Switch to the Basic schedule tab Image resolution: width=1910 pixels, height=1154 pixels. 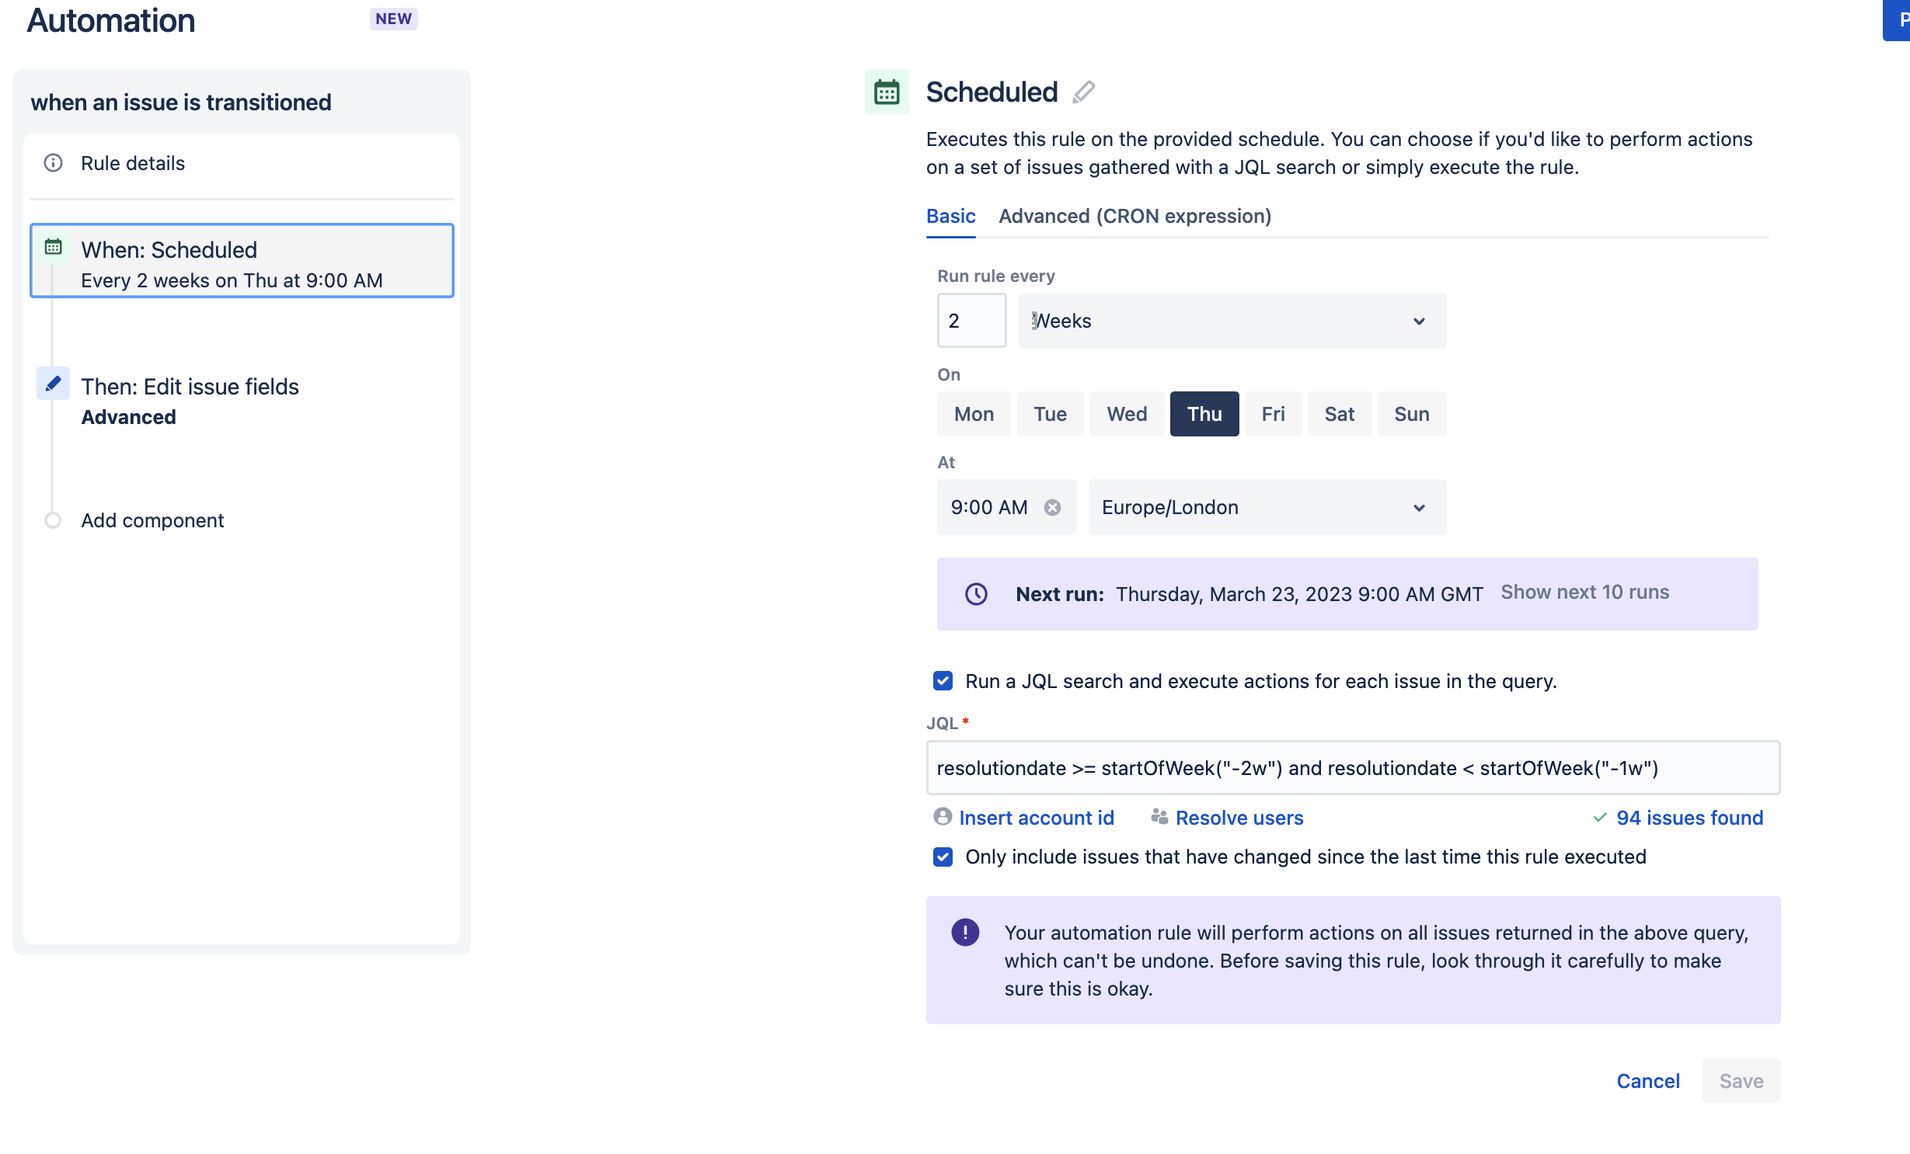click(950, 216)
